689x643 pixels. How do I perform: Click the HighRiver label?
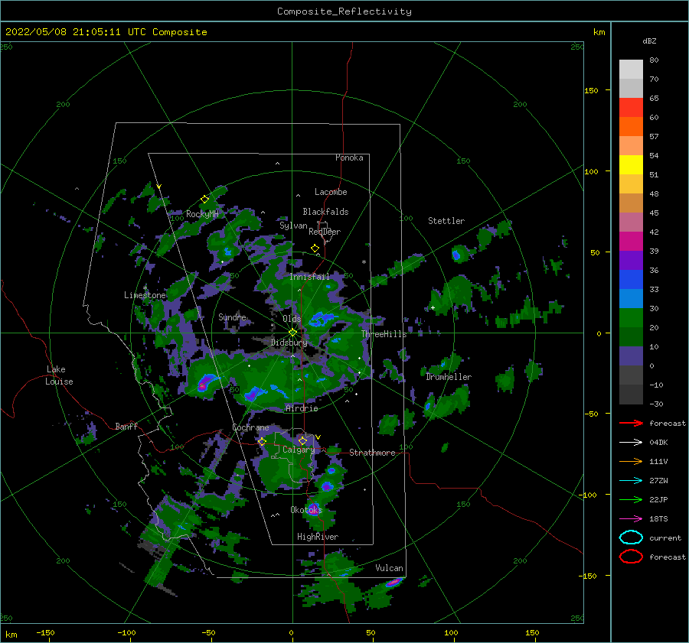click(318, 537)
